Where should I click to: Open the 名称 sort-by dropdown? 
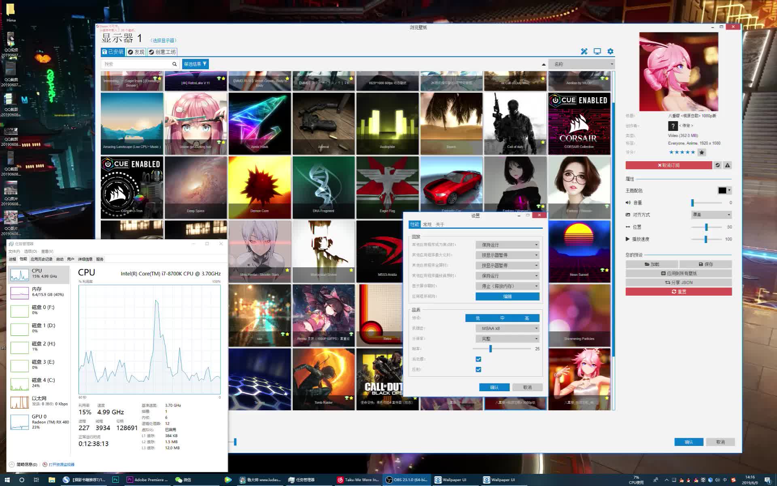pos(582,64)
